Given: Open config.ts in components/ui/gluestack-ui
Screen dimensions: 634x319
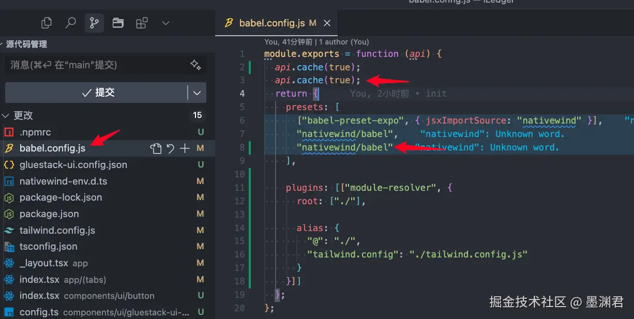Looking at the screenshot, I should [104, 312].
